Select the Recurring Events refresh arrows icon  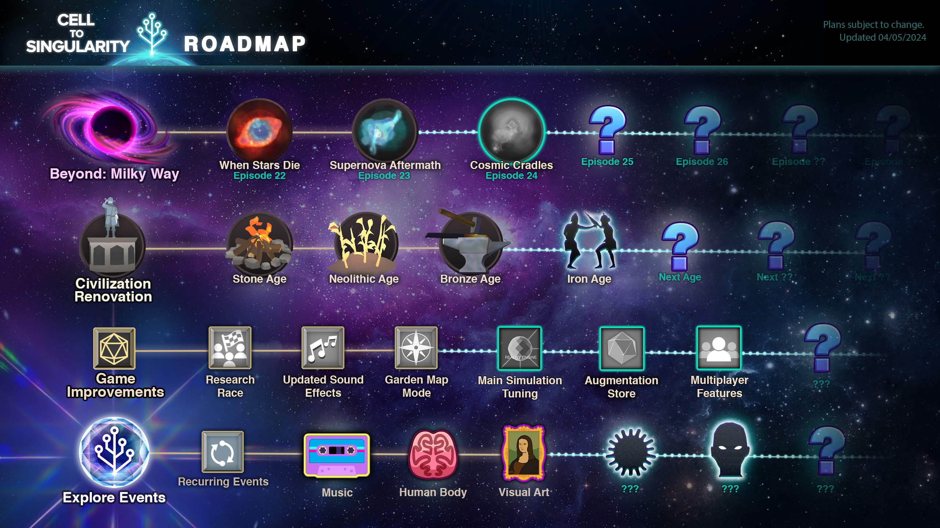coord(223,452)
